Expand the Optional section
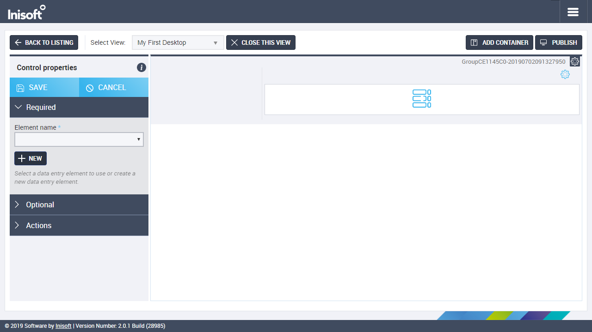The width and height of the screenshot is (592, 332). pyautogui.click(x=79, y=205)
